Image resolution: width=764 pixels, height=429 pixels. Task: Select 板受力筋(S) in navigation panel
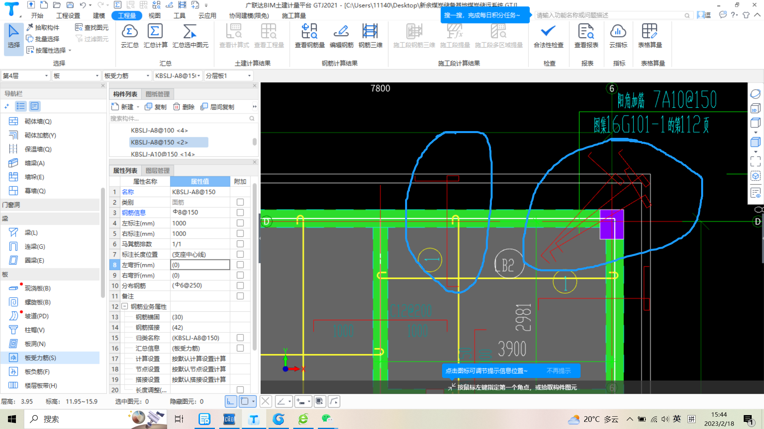[40, 357]
